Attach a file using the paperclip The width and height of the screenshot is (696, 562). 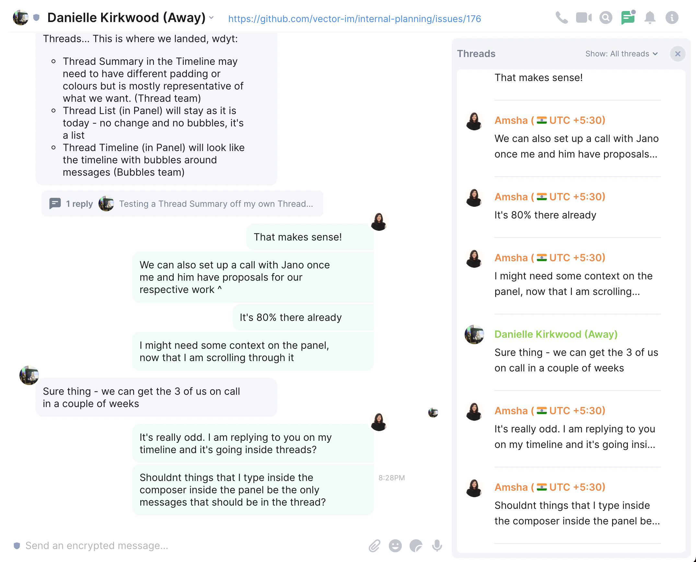click(x=375, y=545)
